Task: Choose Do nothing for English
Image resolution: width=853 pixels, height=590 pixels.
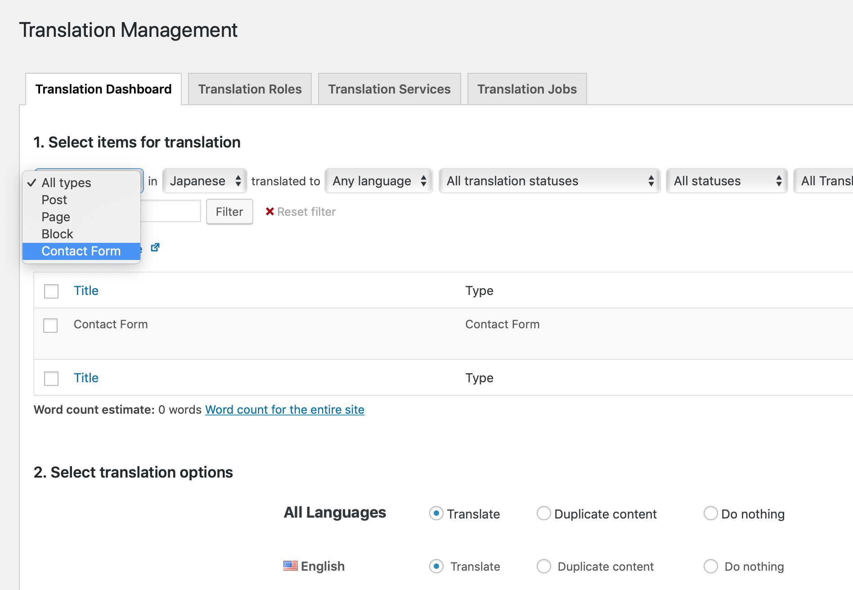Action: [710, 566]
